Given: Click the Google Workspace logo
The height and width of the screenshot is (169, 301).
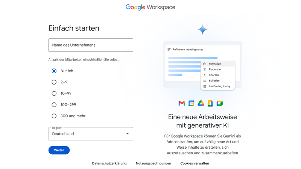Looking at the screenshot, I should tap(150, 7).
